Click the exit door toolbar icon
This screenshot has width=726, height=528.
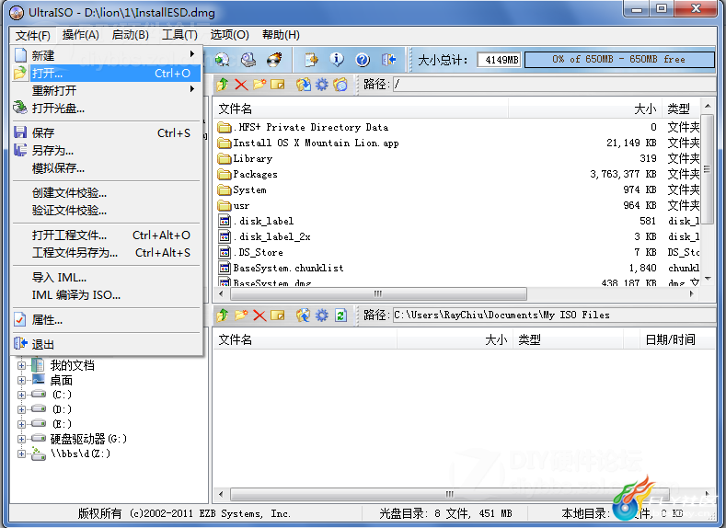coord(388,60)
